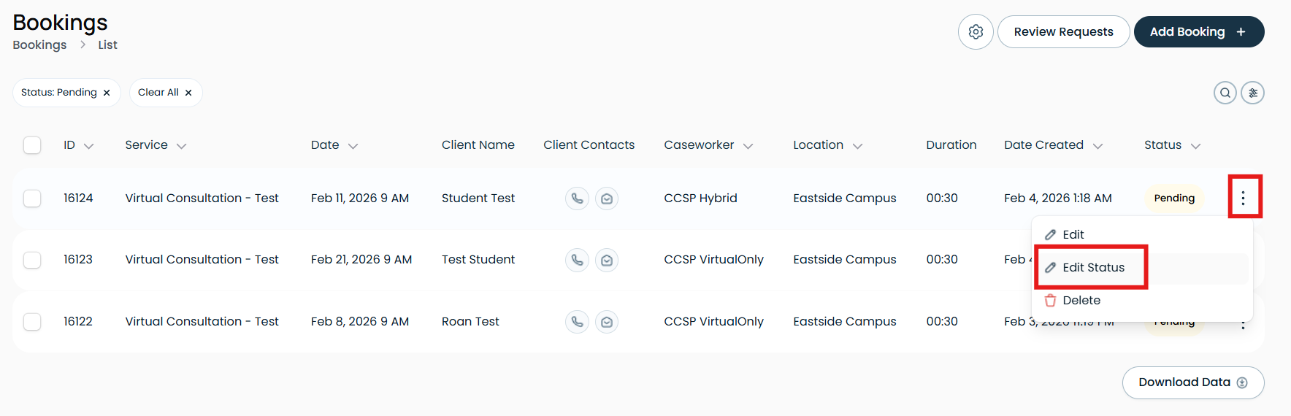Click the search magnifier icon
Image resolution: width=1291 pixels, height=416 pixels.
click(x=1225, y=93)
